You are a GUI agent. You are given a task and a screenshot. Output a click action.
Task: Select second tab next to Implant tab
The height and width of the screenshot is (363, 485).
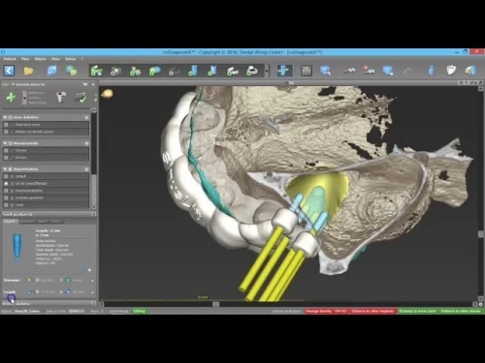tap(26, 221)
